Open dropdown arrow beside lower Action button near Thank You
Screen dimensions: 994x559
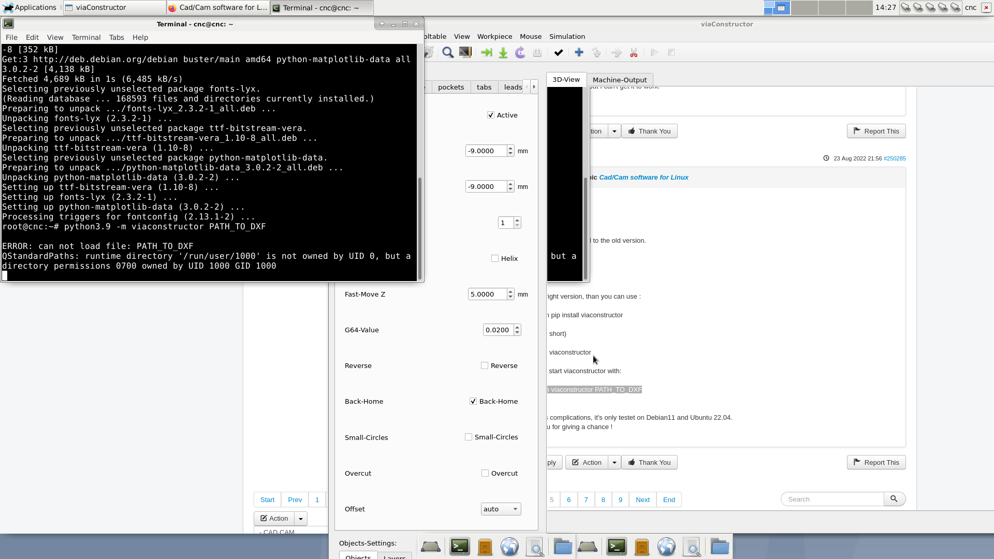tap(614, 462)
